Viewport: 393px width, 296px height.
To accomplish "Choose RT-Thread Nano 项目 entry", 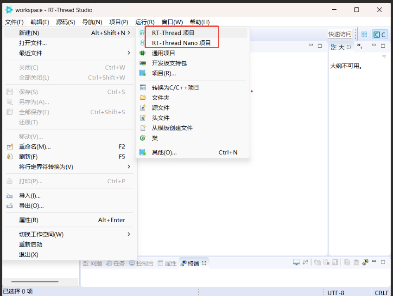I will pyautogui.click(x=181, y=43).
